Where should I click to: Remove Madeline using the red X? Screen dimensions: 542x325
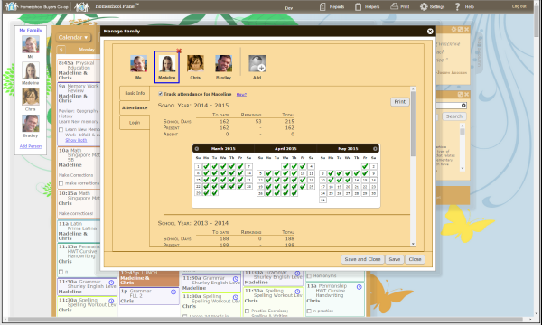pos(179,51)
